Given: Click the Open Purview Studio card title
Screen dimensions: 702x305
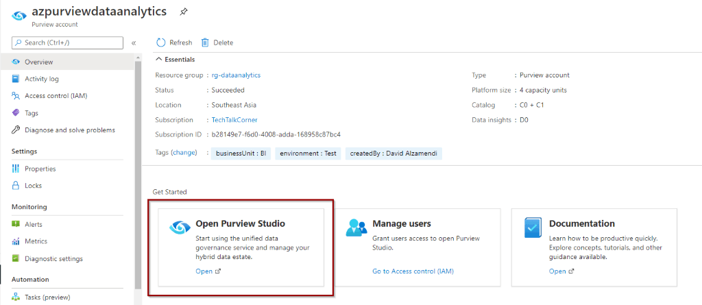Looking at the screenshot, I should point(241,223).
